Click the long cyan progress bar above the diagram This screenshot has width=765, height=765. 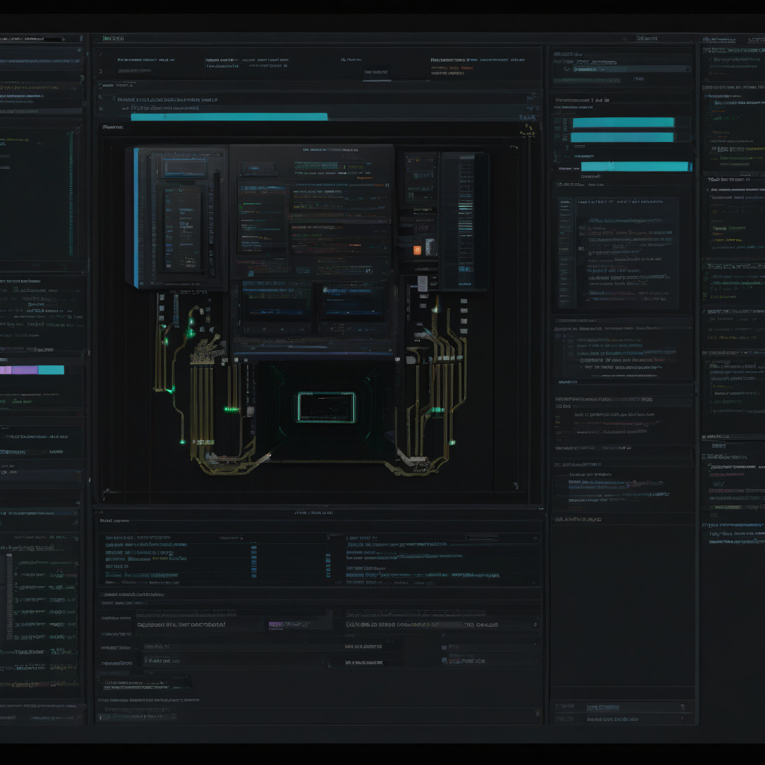coord(229,117)
